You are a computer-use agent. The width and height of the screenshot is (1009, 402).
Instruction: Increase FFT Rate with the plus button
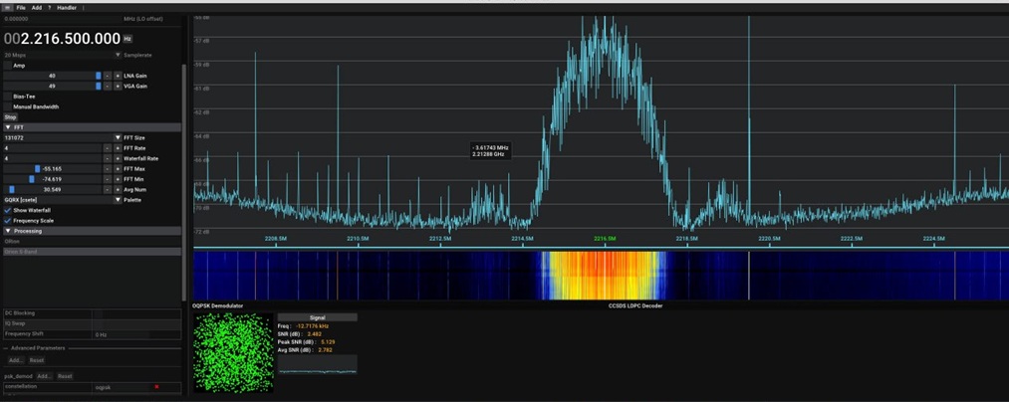(x=117, y=148)
